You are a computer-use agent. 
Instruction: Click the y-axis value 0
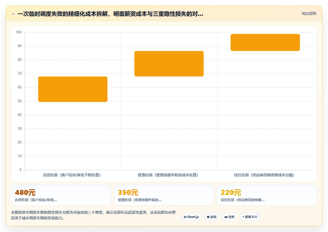click(21, 170)
